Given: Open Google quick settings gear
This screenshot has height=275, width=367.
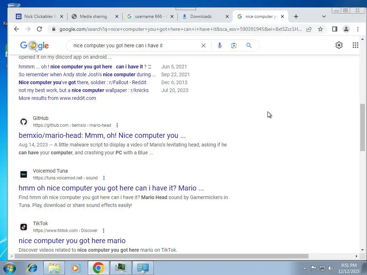Looking at the screenshot, I should click(339, 45).
